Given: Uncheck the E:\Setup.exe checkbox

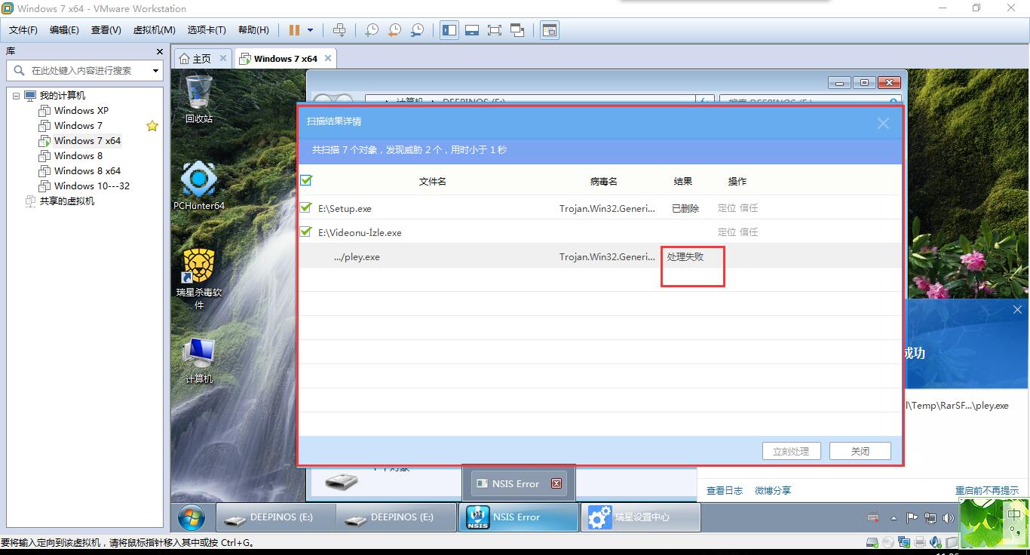Looking at the screenshot, I should [x=306, y=207].
